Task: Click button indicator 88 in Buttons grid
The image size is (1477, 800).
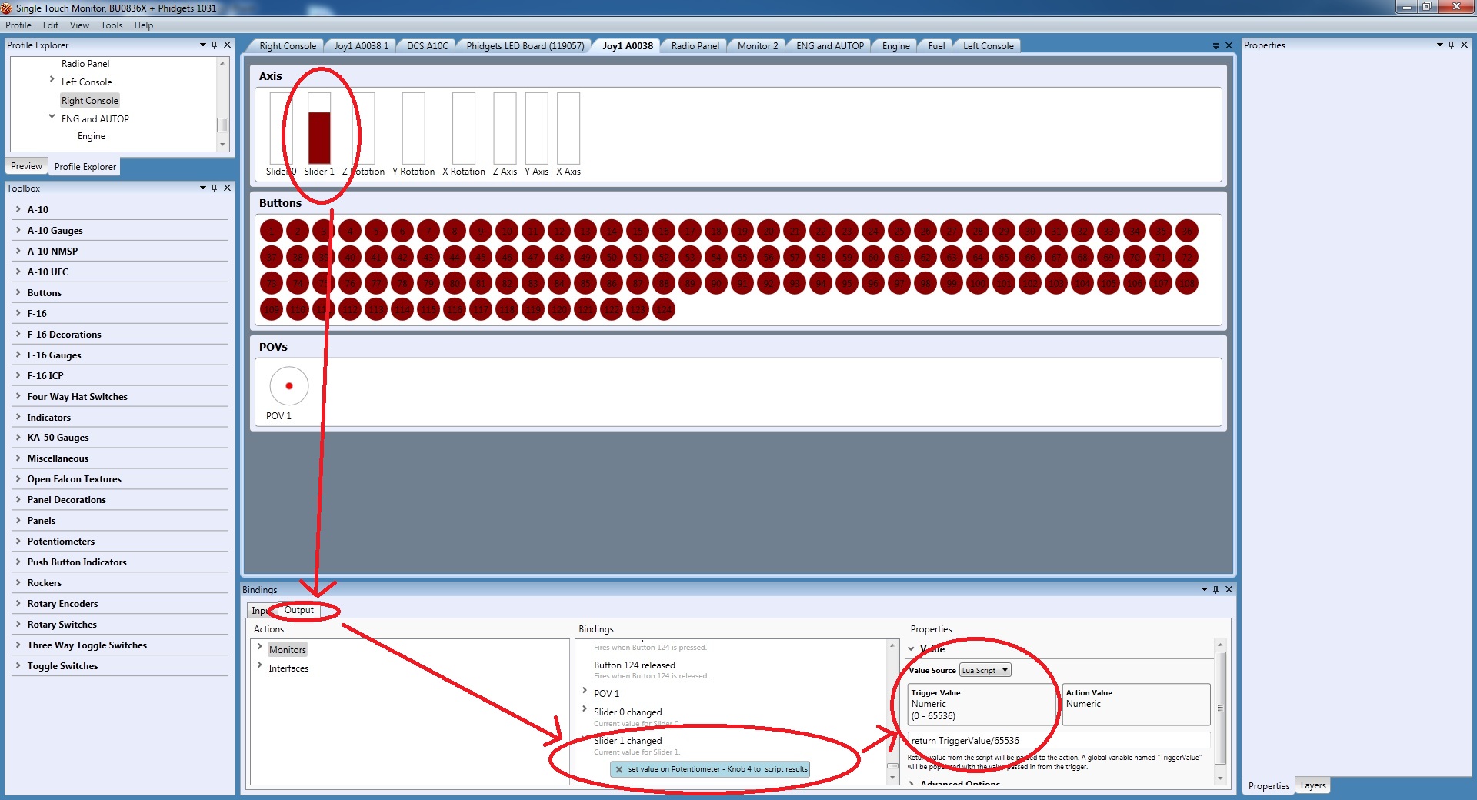Action: [664, 283]
